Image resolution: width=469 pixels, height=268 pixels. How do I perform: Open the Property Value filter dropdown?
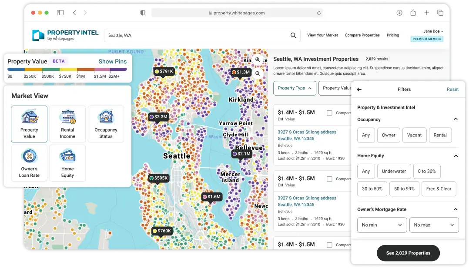pos(335,88)
